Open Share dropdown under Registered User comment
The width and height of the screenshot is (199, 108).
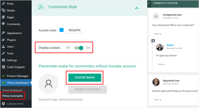coord(158,100)
